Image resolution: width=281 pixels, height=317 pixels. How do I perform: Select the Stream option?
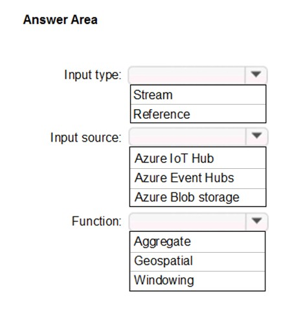click(198, 95)
